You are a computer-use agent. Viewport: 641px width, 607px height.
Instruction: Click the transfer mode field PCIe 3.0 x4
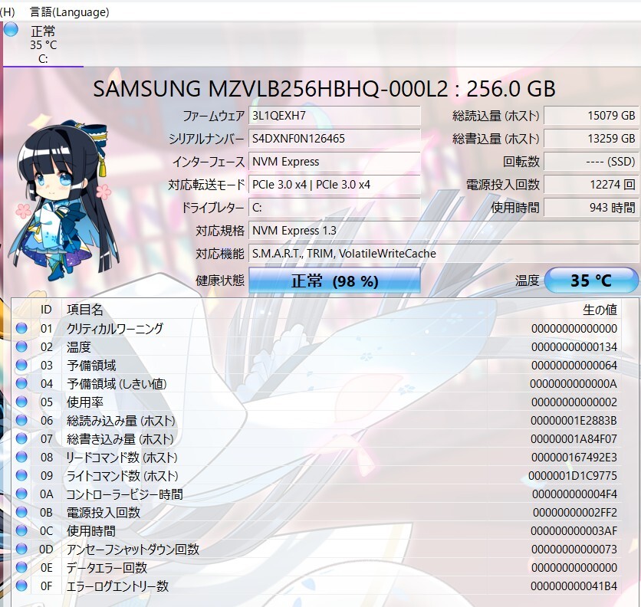(334, 185)
